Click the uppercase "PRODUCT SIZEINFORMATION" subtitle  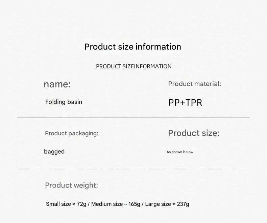click(133, 66)
